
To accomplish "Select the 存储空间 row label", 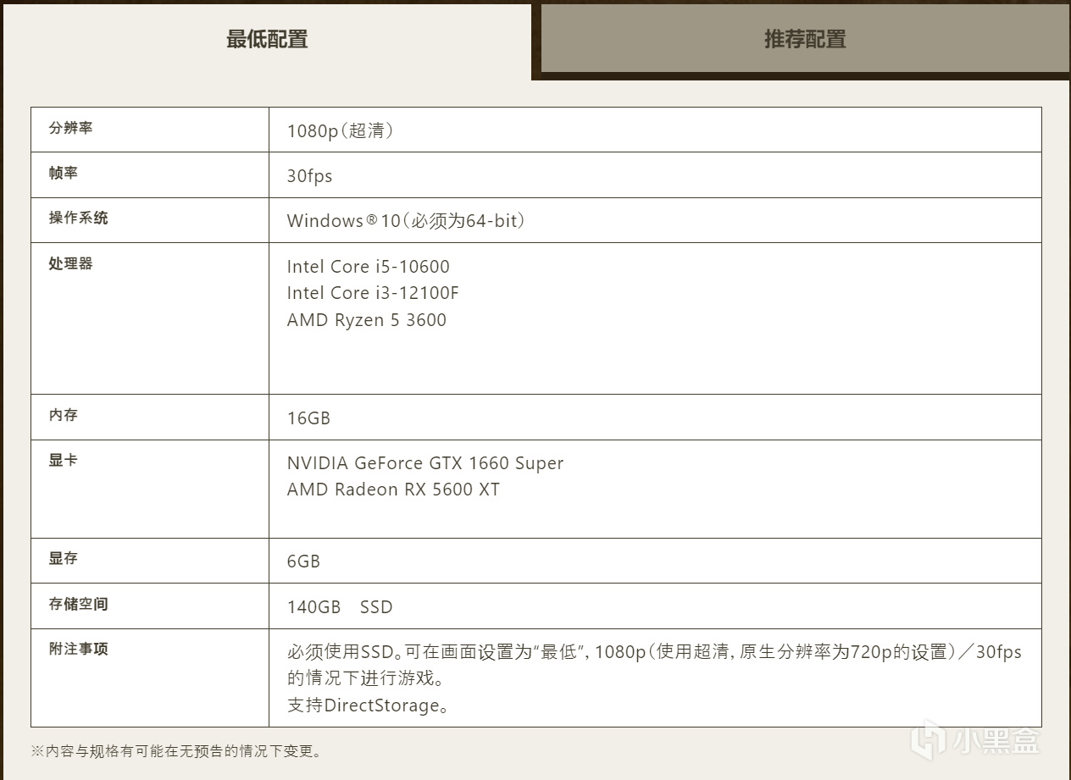I will click(x=79, y=604).
